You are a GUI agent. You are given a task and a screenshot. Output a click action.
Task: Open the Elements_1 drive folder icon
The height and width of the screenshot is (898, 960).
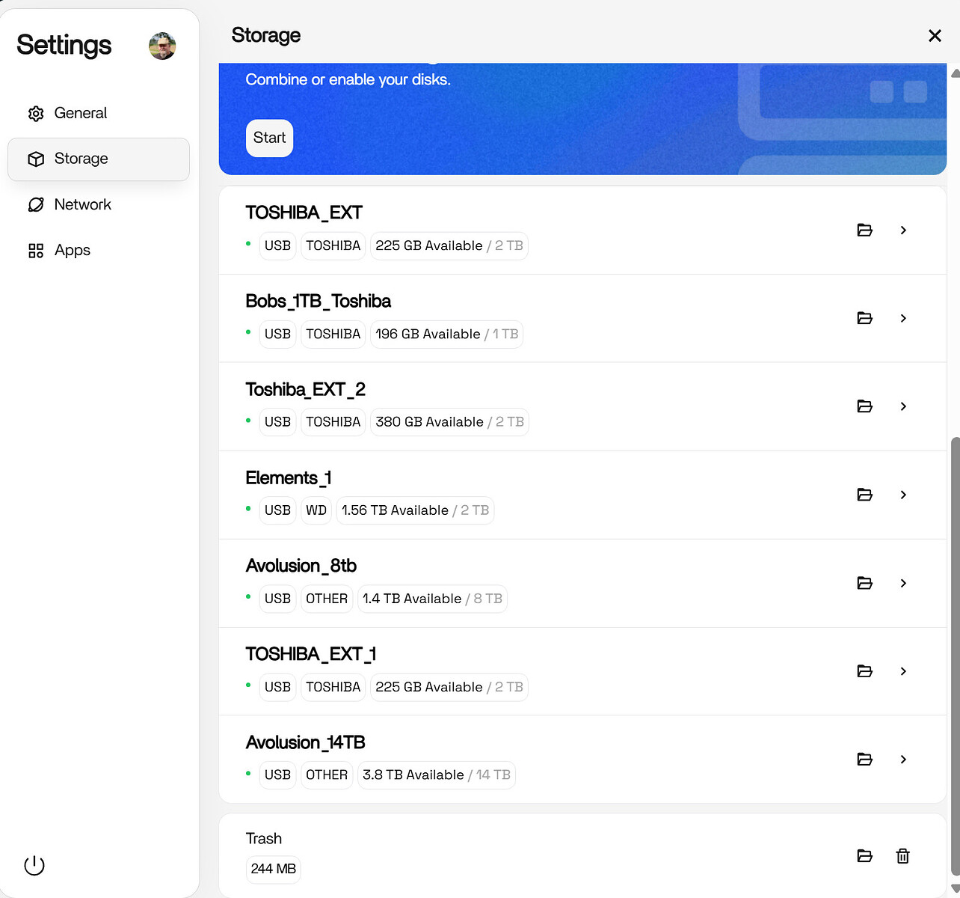(864, 495)
